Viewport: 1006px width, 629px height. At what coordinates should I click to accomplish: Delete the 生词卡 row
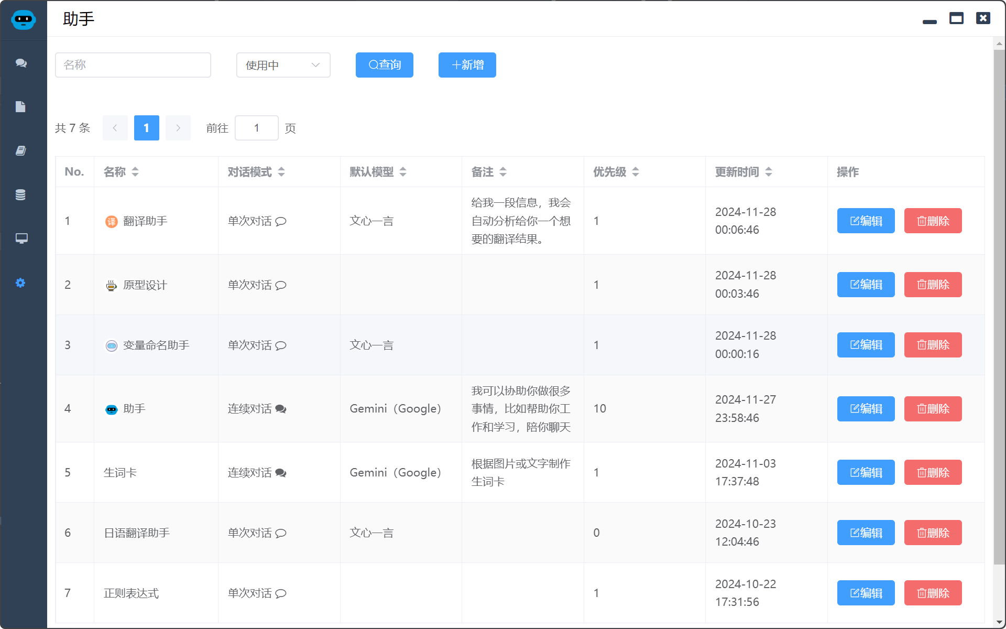(933, 472)
